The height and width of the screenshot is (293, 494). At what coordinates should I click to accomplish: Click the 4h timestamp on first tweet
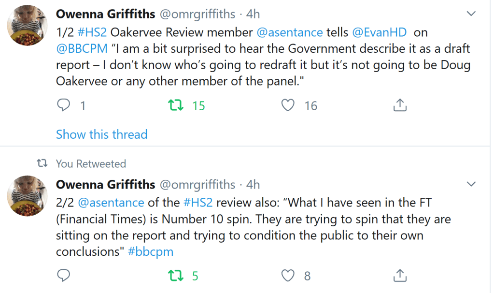(x=253, y=14)
